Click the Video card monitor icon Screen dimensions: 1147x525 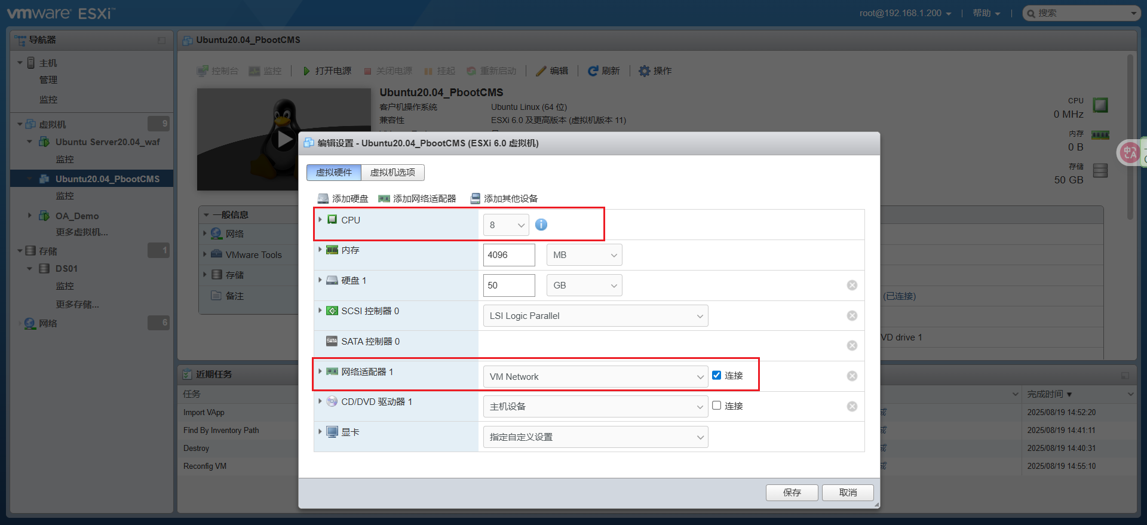coord(332,432)
